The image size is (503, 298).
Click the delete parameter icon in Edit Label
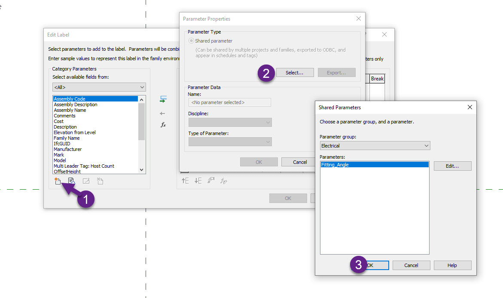(100, 181)
